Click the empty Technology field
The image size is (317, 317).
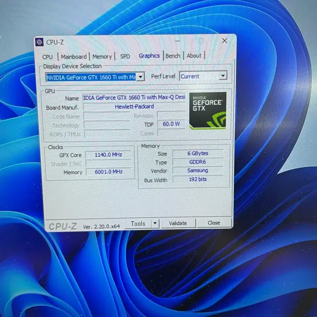(x=107, y=125)
